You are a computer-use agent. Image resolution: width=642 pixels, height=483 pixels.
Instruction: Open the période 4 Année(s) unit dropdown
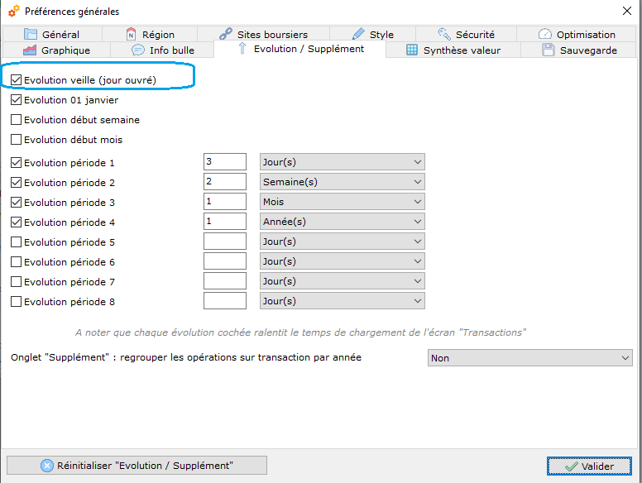click(343, 222)
